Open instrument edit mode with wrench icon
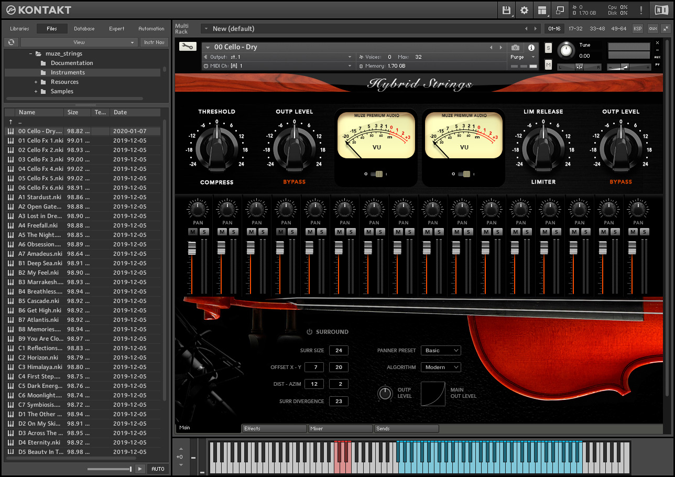Screen dimensions: 675x477 [x=188, y=47]
